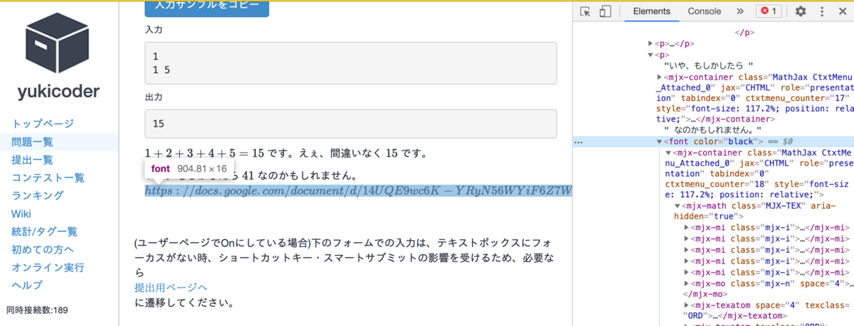Viewport: 854px width, 326px height.
Task: Follow the 提出用ページへ link
Action: click(x=171, y=288)
